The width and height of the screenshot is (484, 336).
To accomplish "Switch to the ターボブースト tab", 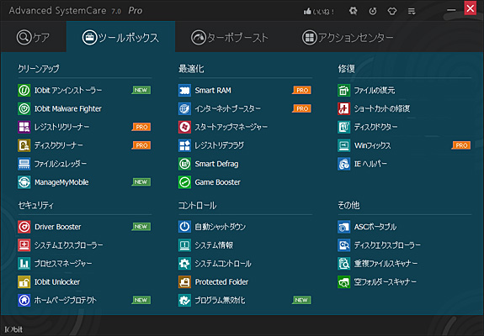I will point(230,38).
